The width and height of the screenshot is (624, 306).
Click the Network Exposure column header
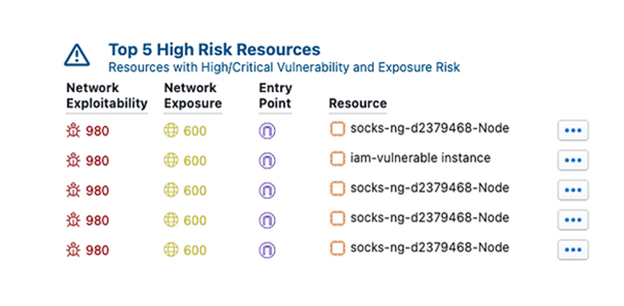(x=193, y=95)
